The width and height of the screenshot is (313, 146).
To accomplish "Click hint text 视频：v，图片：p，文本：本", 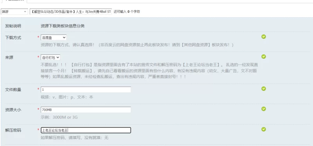I will (67, 97).
